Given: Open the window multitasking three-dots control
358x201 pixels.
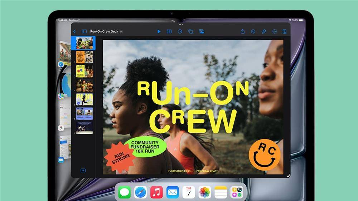Looking at the screenshot, I should pyautogui.click(x=180, y=24).
